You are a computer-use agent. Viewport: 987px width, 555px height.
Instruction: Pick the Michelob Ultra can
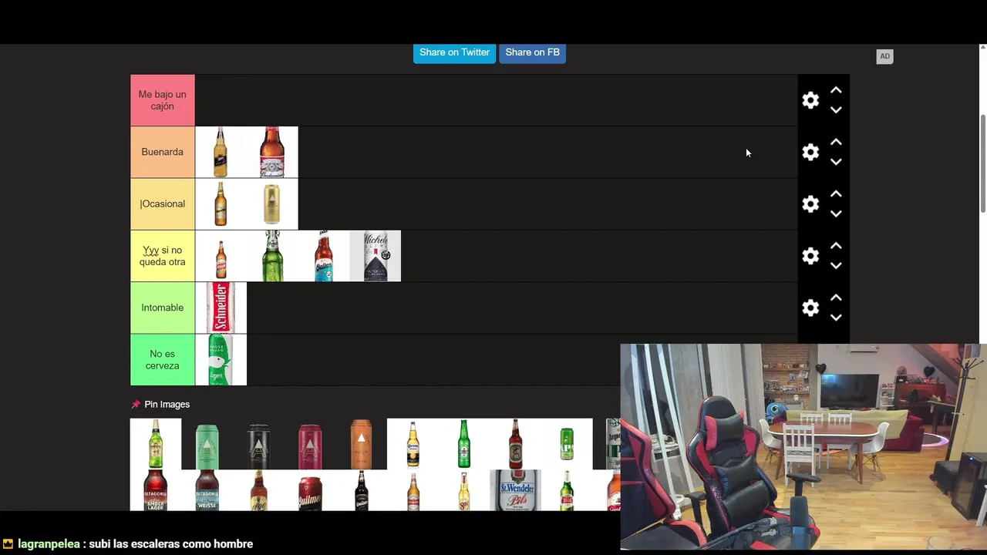coord(376,256)
